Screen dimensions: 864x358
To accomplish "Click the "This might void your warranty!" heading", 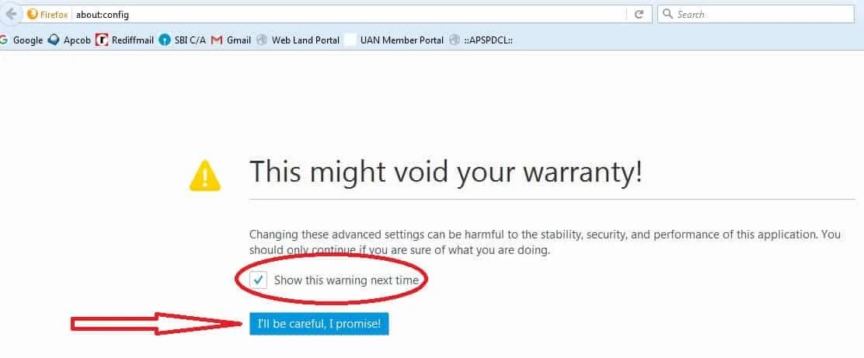I will [446, 172].
